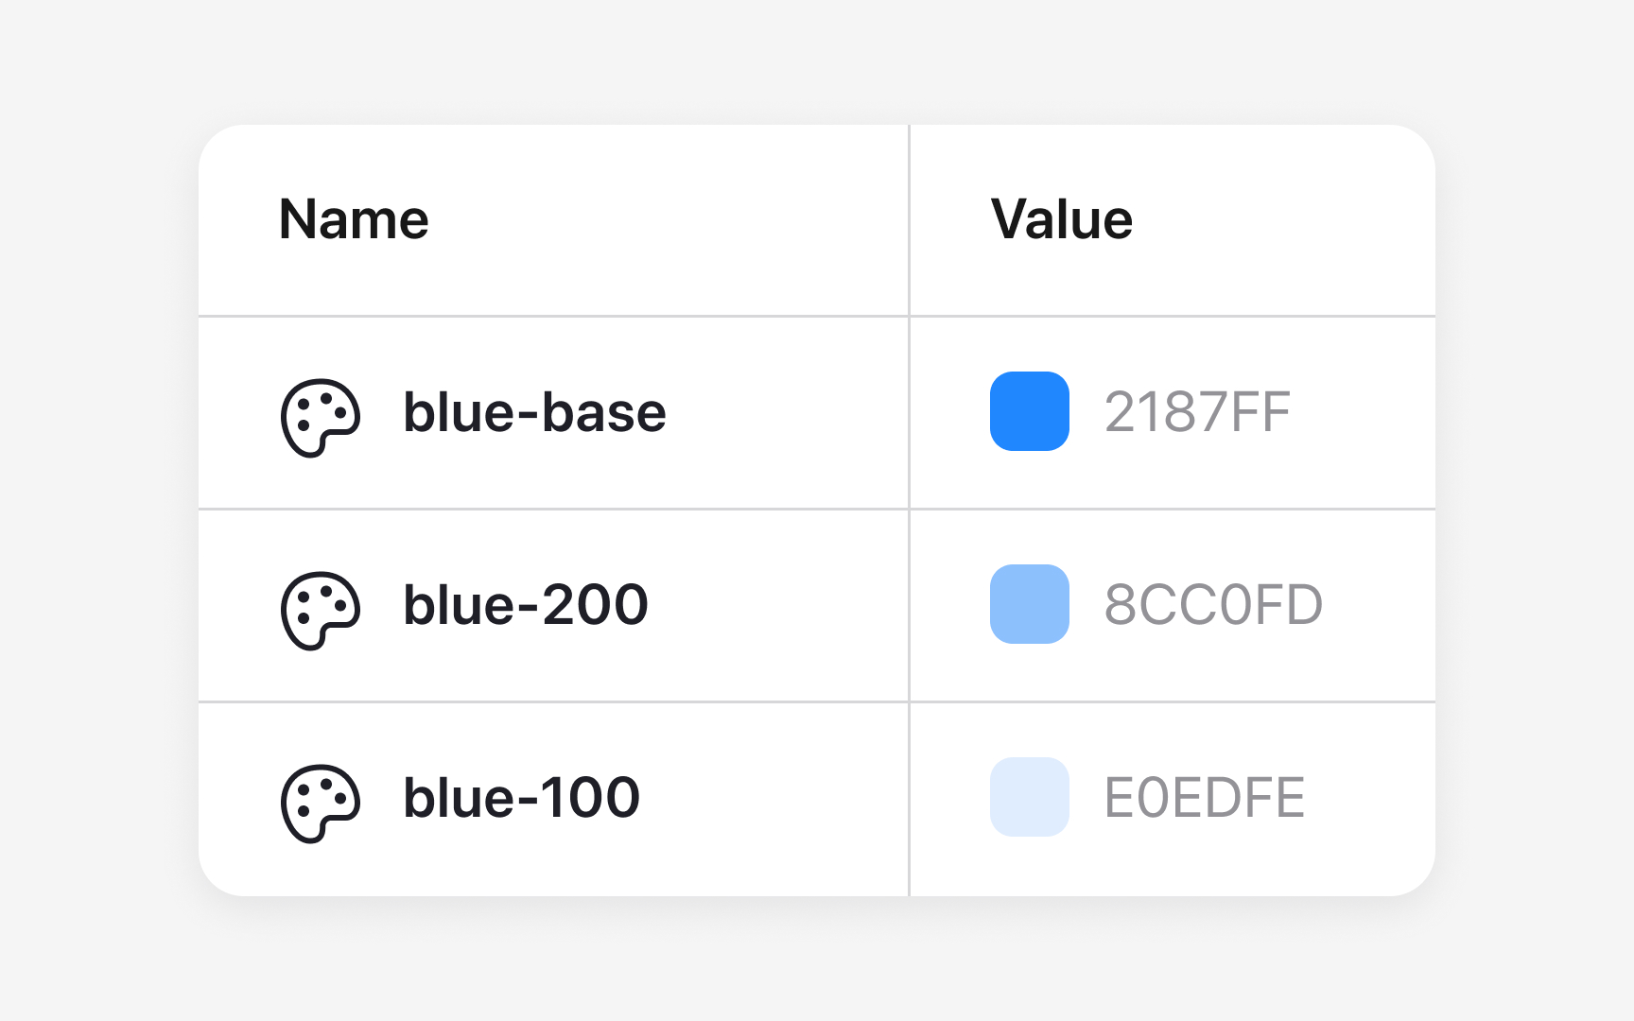Image resolution: width=1634 pixels, height=1021 pixels.
Task: Click the gray background outside the table
Action: (x=95, y=510)
